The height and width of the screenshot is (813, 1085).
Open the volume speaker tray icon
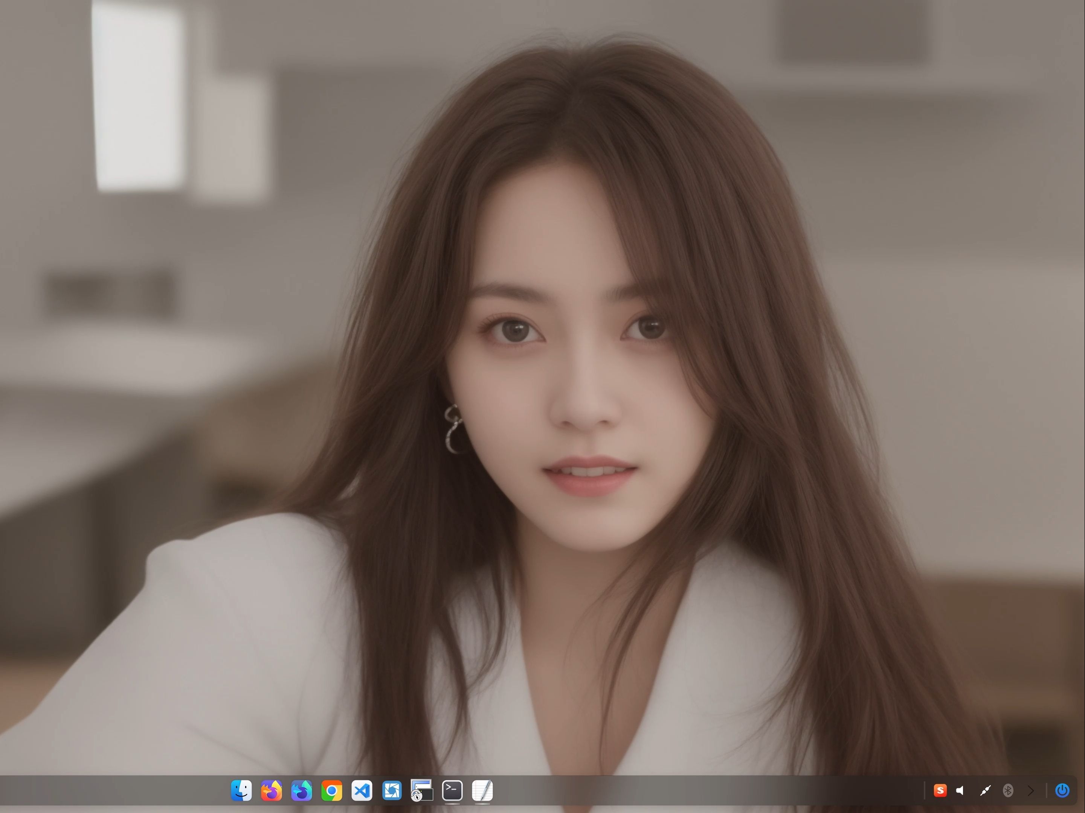[x=960, y=790]
